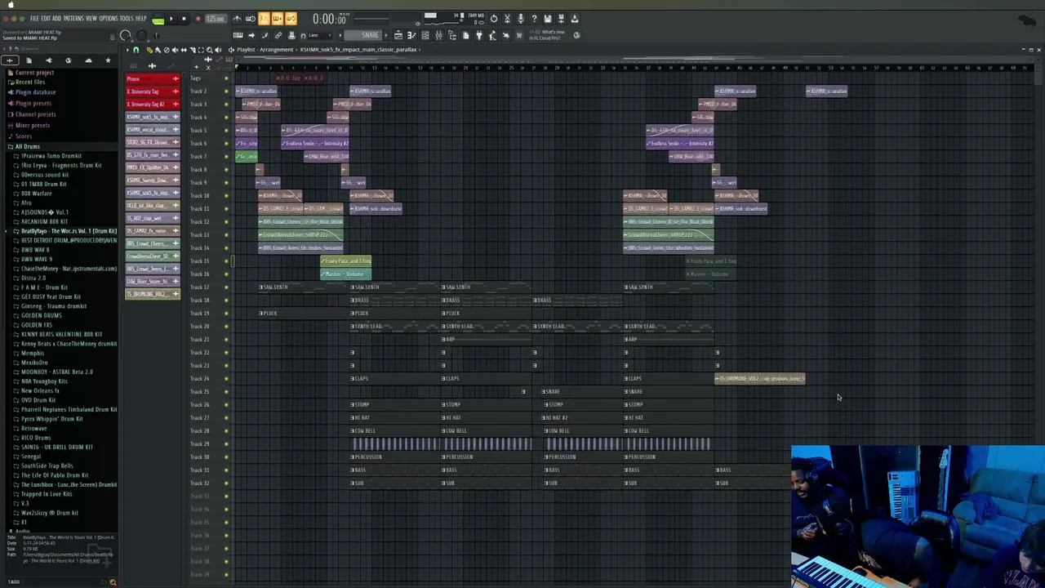Select the playlist Slice tool
Image resolution: width=1045 pixels, height=588 pixels.
(193, 50)
